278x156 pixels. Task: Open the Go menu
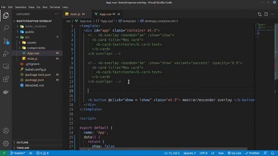[39, 7]
